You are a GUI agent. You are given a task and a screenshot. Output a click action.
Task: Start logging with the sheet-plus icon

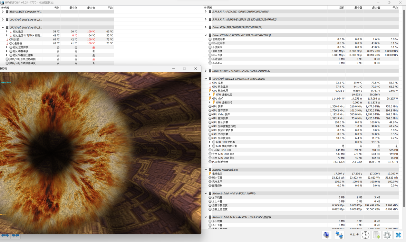[377, 235]
